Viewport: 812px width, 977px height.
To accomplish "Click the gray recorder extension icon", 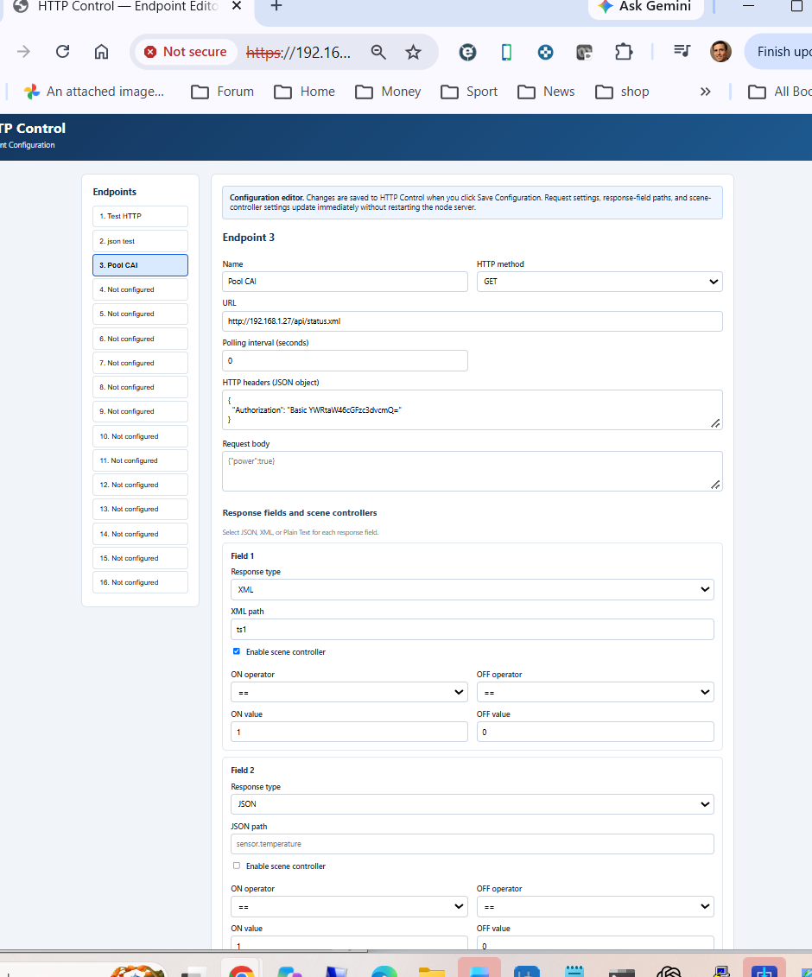I will 584,53.
